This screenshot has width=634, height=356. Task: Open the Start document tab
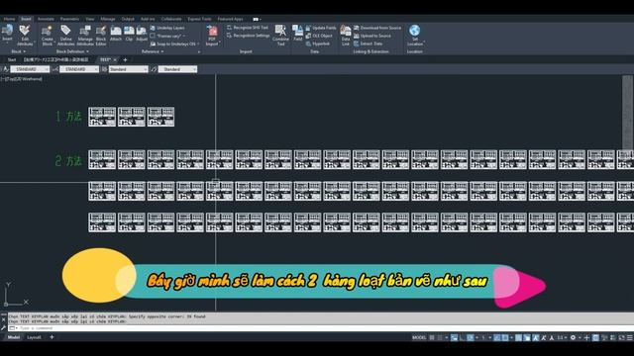(12, 59)
